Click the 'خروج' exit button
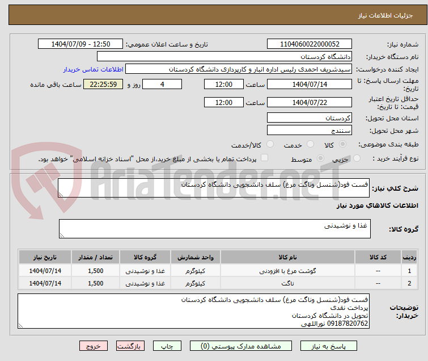The width and height of the screenshot is (428, 361). (x=94, y=346)
